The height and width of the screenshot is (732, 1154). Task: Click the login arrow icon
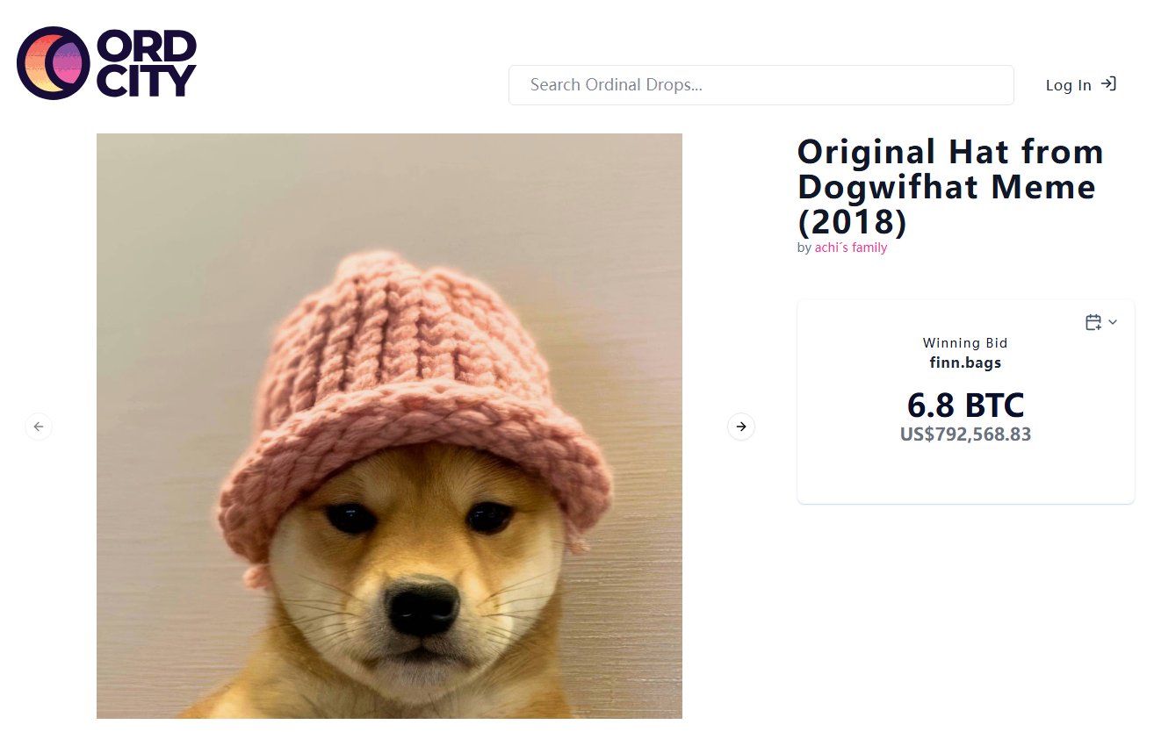click(x=1108, y=84)
